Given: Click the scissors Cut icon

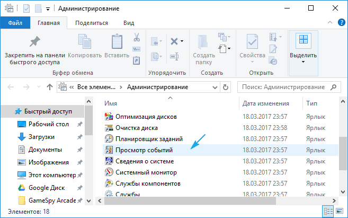Looking at the screenshot, I should click(x=136, y=38).
